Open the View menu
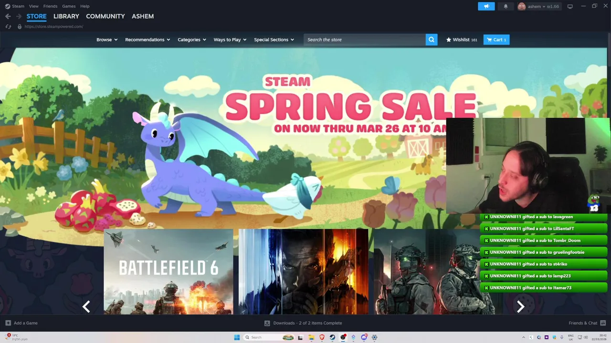Viewport: 611px width, 343px height. pyautogui.click(x=33, y=6)
